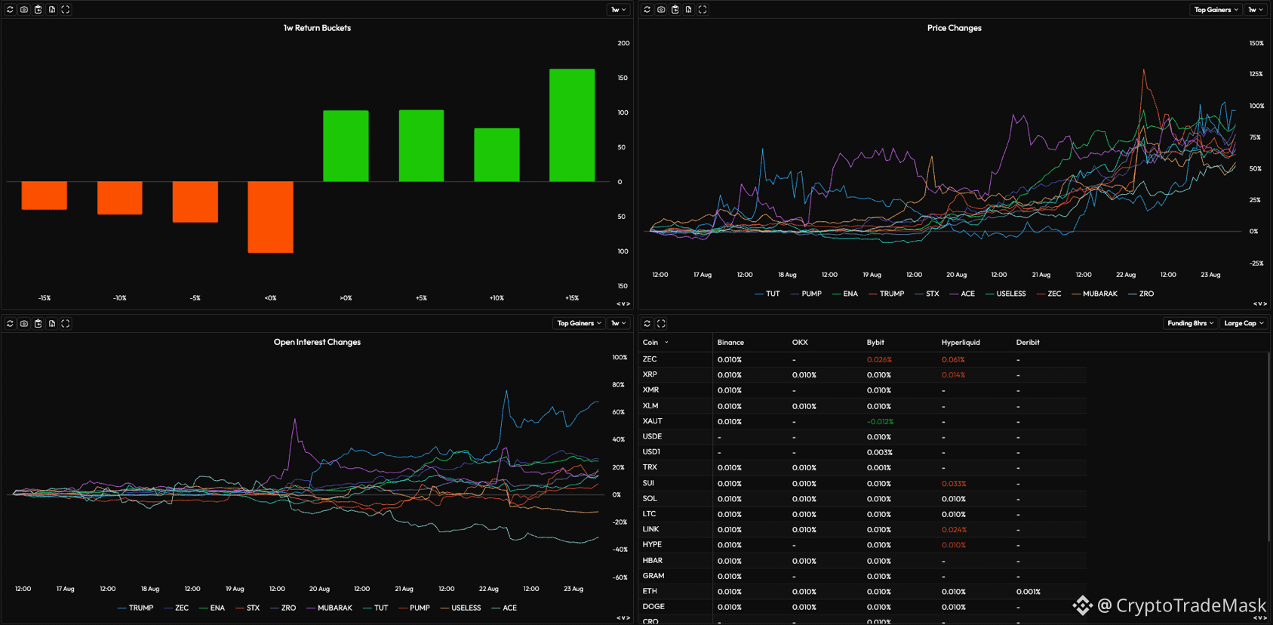This screenshot has width=1273, height=625.
Task: Click the -5% orange return bucket bar
Action: 195,202
